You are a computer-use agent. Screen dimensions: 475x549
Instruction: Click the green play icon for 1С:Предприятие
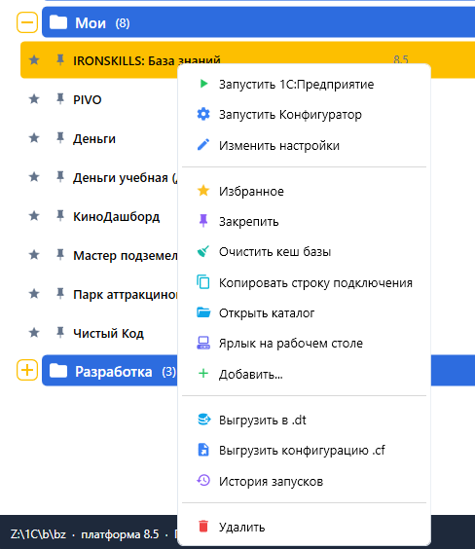[x=203, y=84]
